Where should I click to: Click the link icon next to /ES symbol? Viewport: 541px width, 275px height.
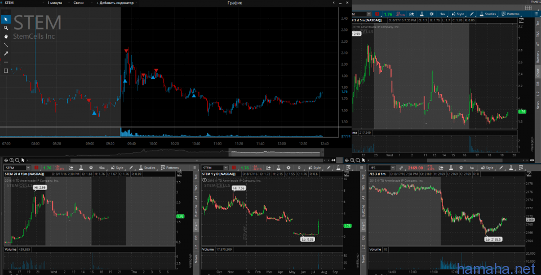401,168
